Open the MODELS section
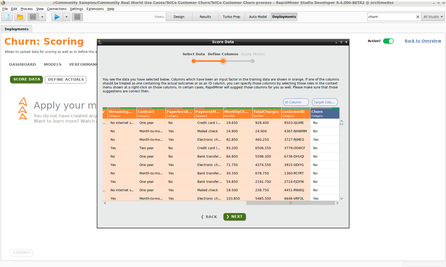Image resolution: width=446 pixels, height=267 pixels. (x=53, y=64)
